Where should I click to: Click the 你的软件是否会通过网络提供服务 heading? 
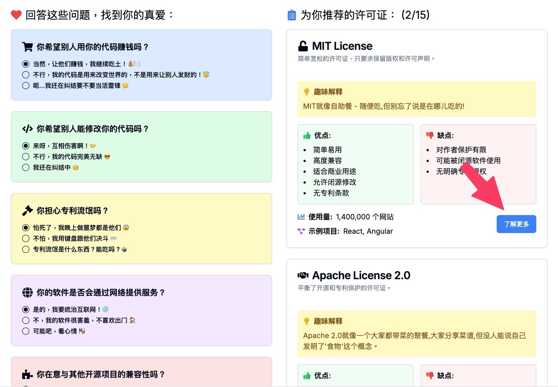coord(101,292)
